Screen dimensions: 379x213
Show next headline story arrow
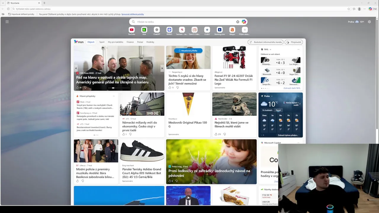coord(162,68)
